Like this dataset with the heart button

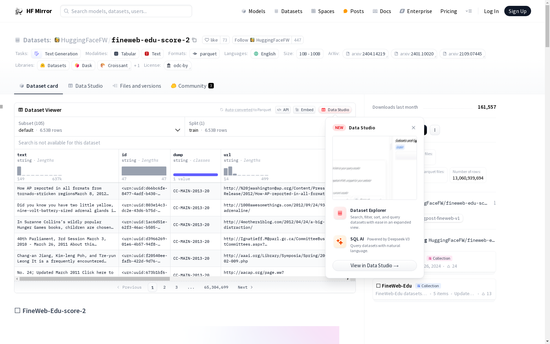click(211, 40)
